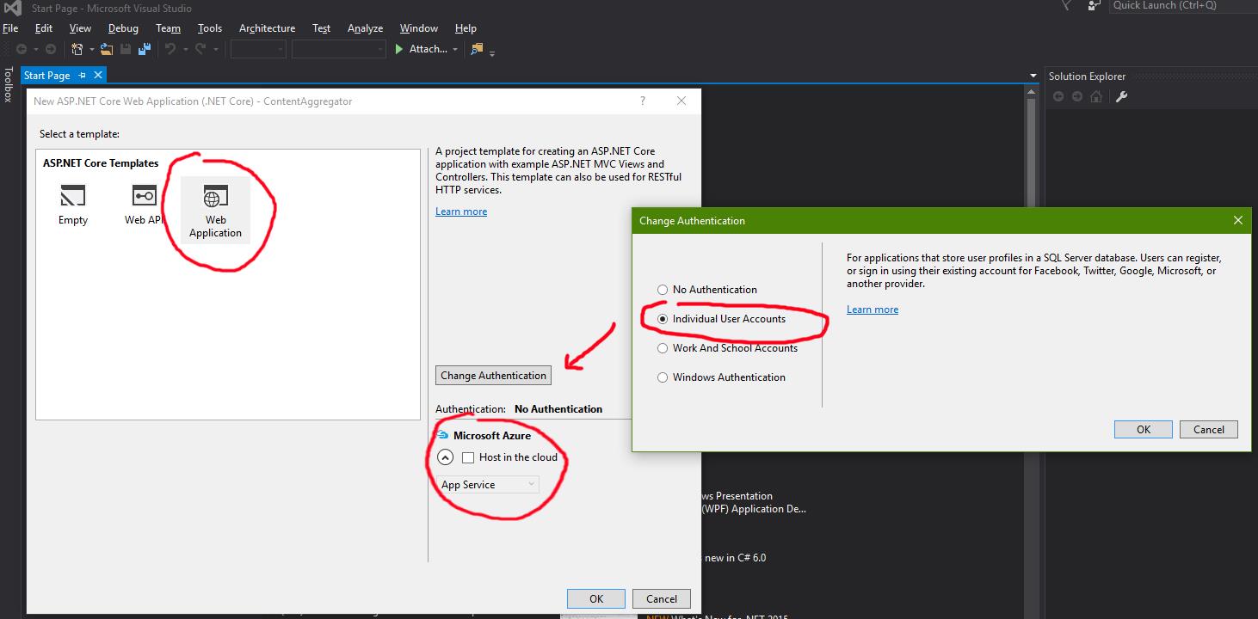The height and width of the screenshot is (619, 1258).
Task: Click Navigate Backward toolbar arrow
Action: pyautogui.click(x=22, y=49)
